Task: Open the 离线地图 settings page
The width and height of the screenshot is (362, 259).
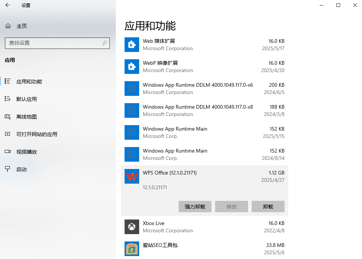Action: [x=26, y=117]
